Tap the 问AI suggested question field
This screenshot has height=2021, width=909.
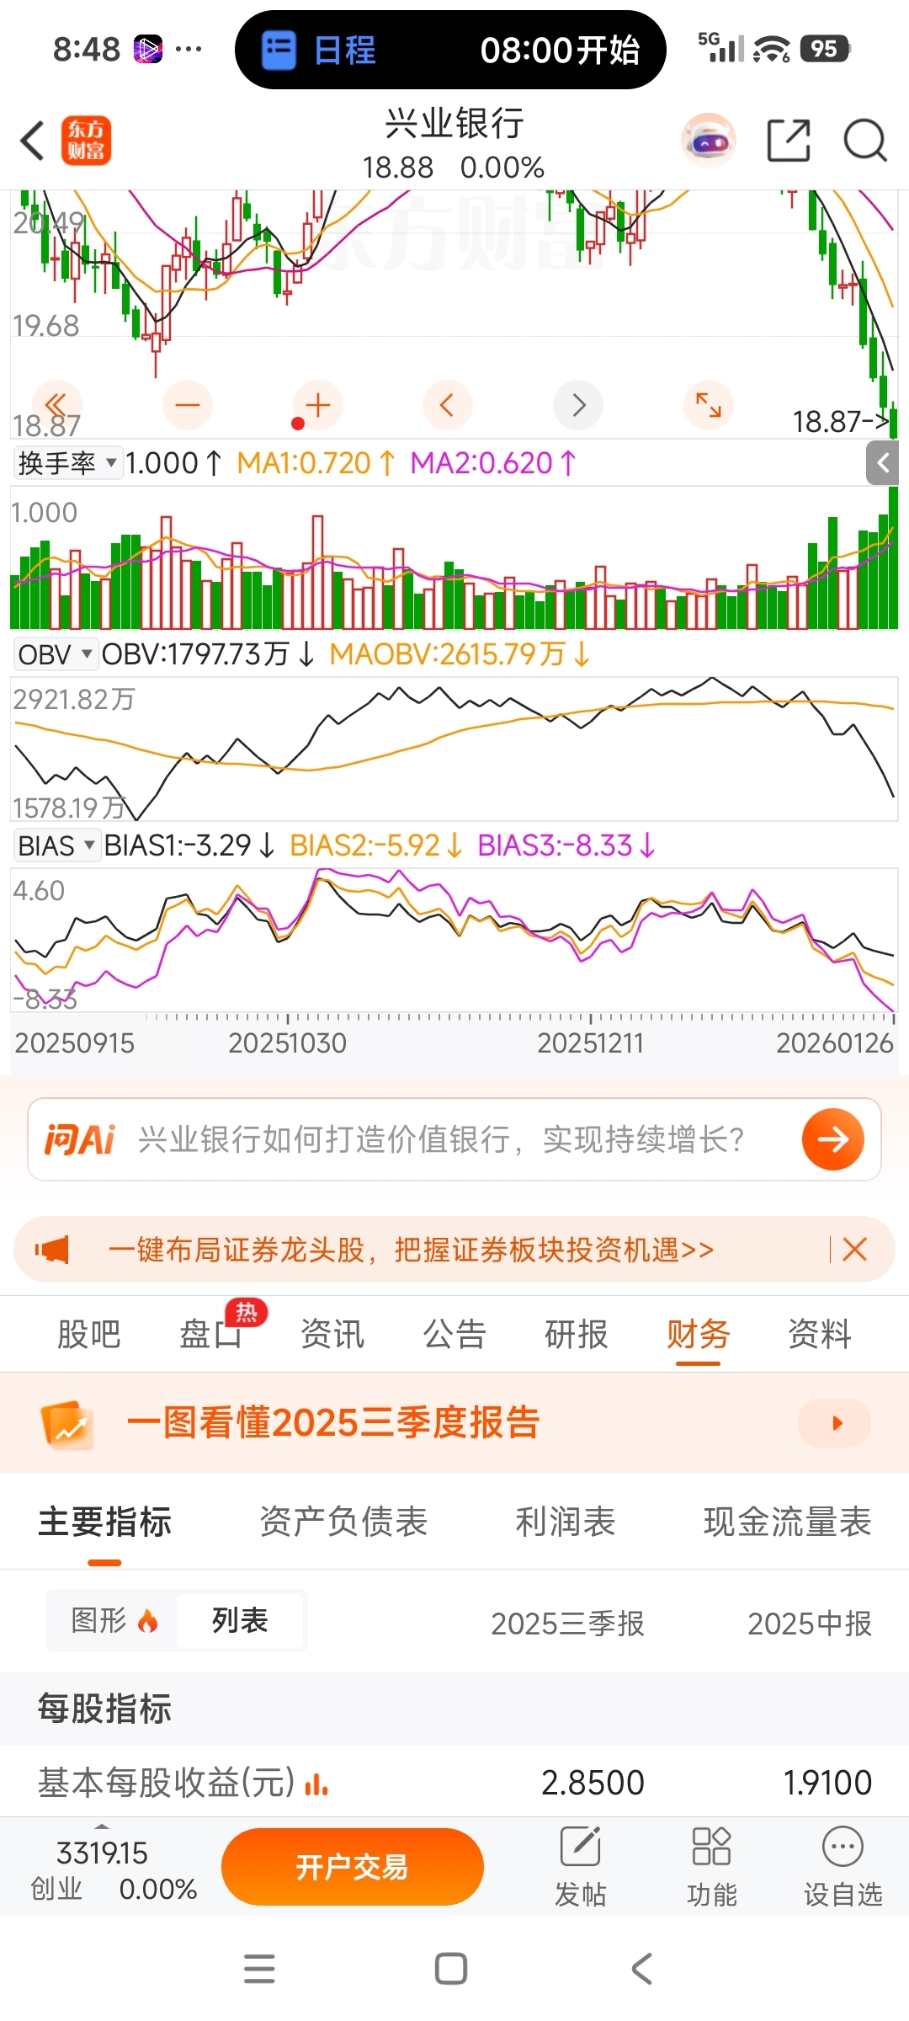point(454,1139)
